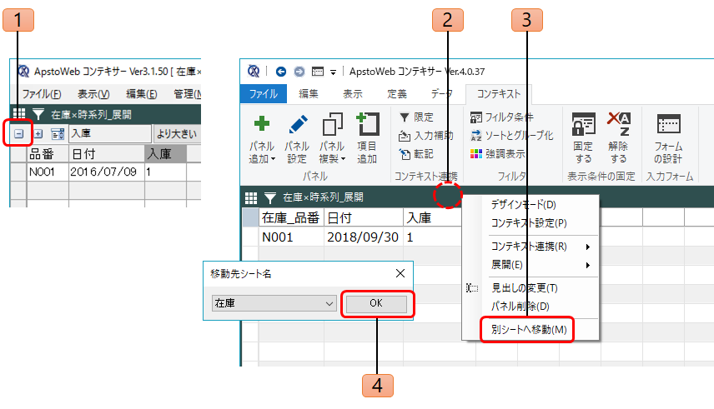
Task: Click the funnel icon in Ver3.1.50 panel header
Action: pos(38,114)
